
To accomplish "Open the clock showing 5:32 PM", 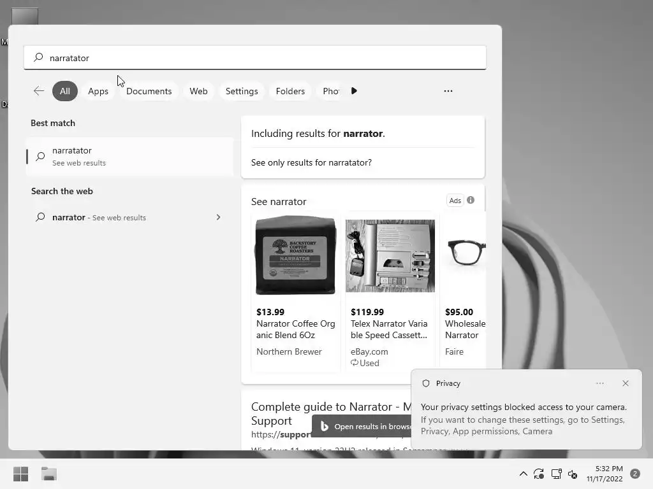I will point(605,474).
